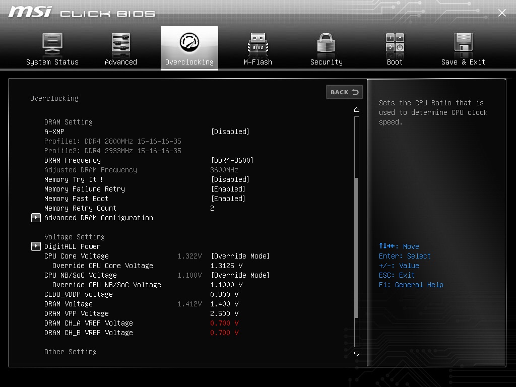Select the Memory Retry Count label

tap(80, 208)
